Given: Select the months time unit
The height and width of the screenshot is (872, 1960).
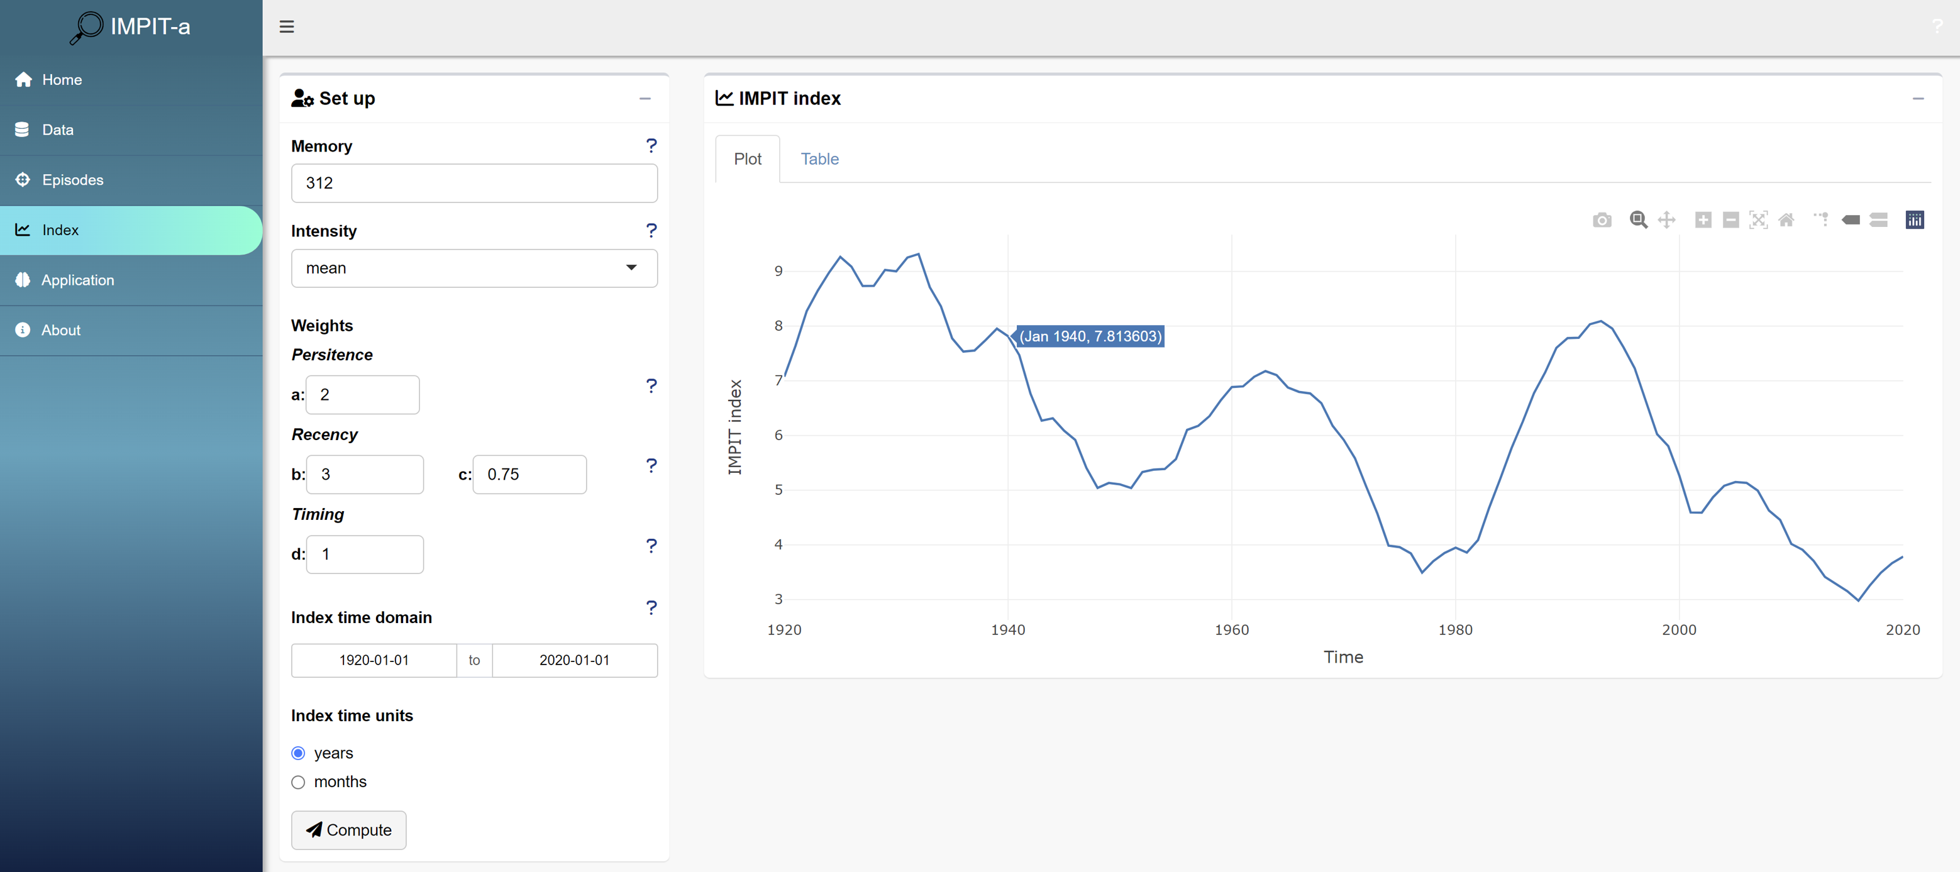Looking at the screenshot, I should click(x=298, y=782).
